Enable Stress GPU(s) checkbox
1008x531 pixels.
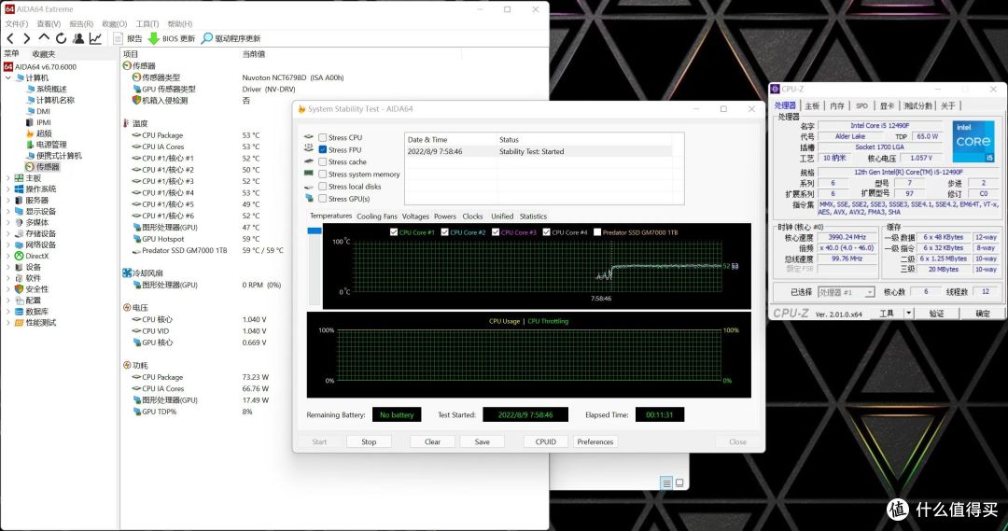point(323,199)
